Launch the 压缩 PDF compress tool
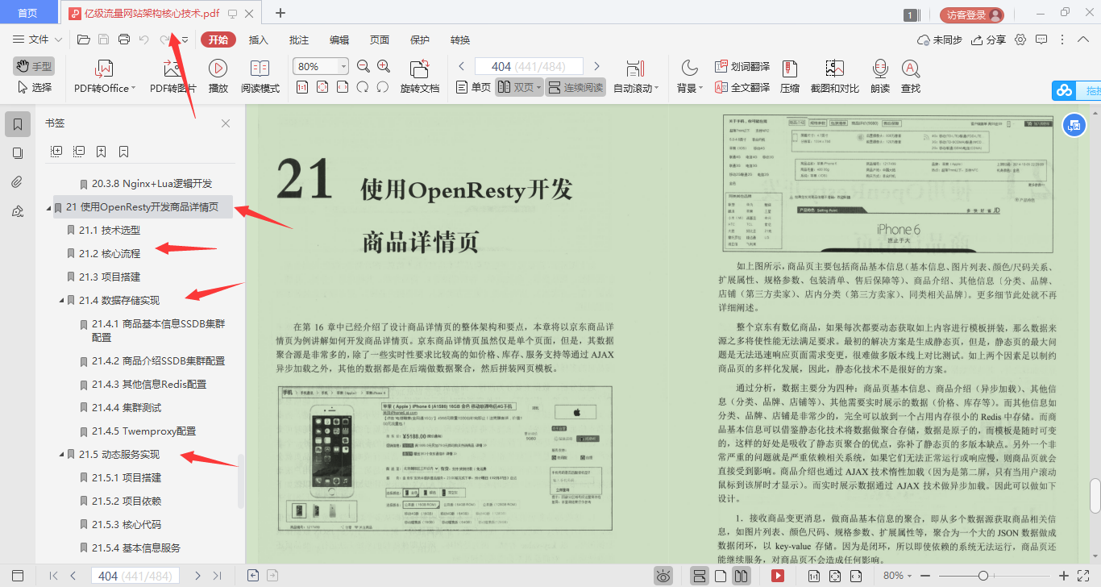This screenshot has width=1101, height=587. tap(790, 75)
